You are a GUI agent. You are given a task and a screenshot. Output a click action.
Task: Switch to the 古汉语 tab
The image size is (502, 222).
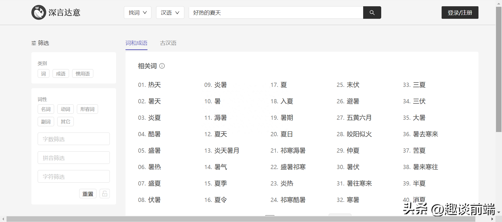pyautogui.click(x=168, y=43)
